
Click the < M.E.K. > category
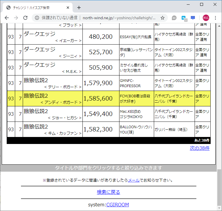pyautogui.click(x=72, y=71)
